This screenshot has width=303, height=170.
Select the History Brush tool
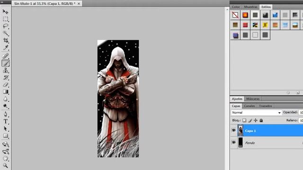point(5,77)
